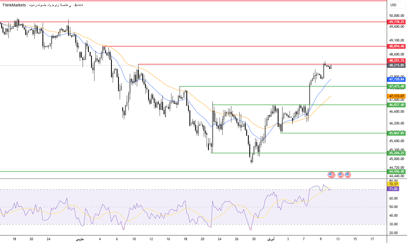The image size is (407, 243).
Task: Select the blue moving average label 47,720.84
Action: point(397,79)
